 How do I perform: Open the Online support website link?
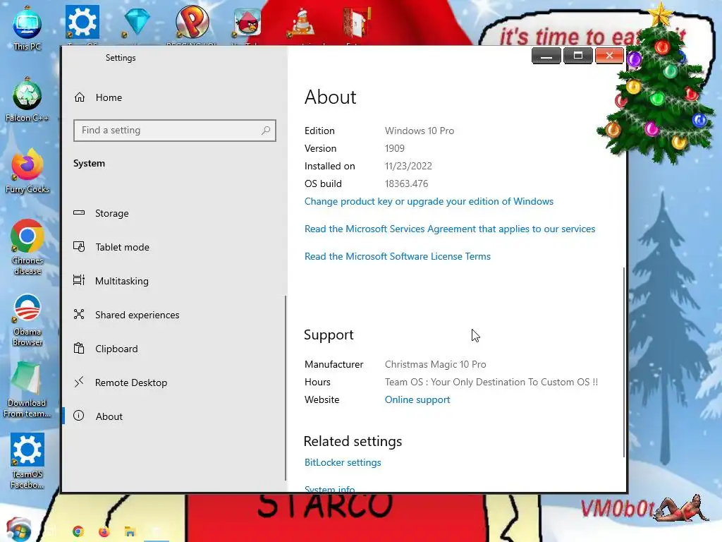417,399
